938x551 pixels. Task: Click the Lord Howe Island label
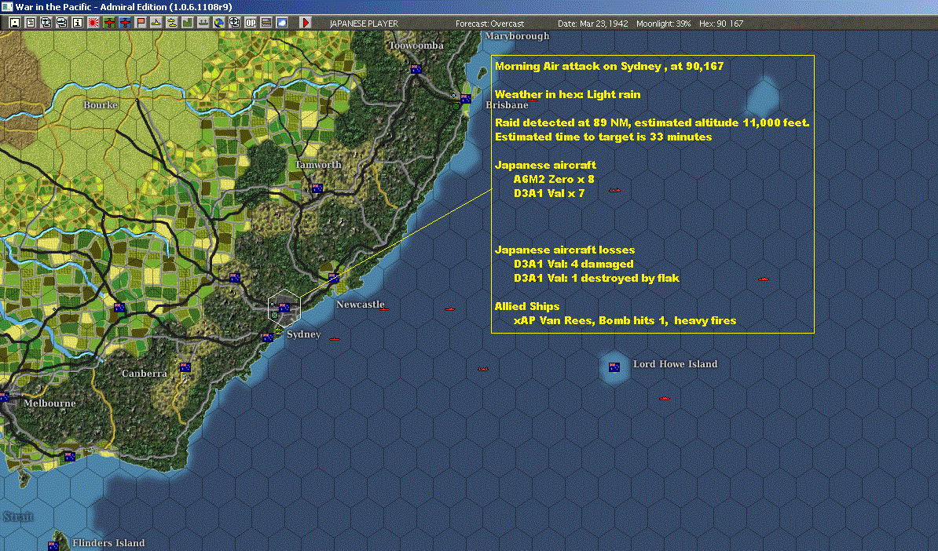676,364
